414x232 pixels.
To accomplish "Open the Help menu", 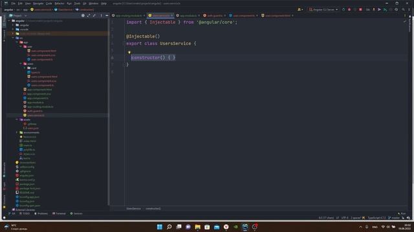I will (103, 3).
